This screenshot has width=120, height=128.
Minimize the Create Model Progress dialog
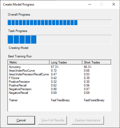pos(90,4)
